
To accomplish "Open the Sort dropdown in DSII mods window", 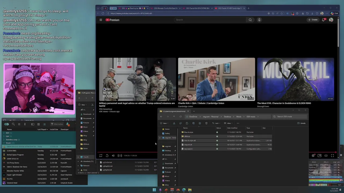I will click(216, 123).
